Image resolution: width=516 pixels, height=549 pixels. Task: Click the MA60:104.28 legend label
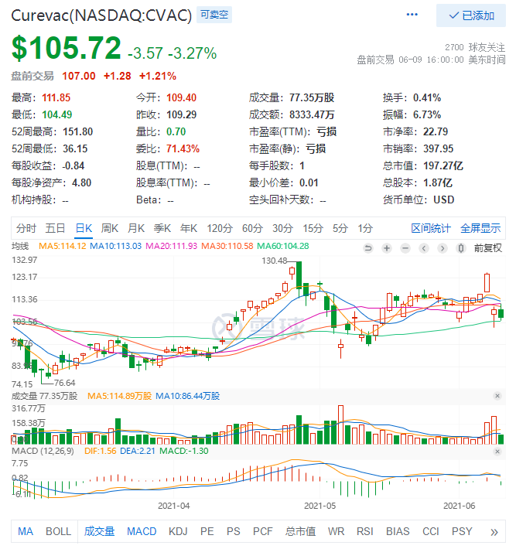tap(283, 246)
